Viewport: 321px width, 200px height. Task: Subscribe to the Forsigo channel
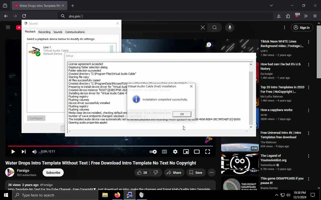click(x=53, y=172)
